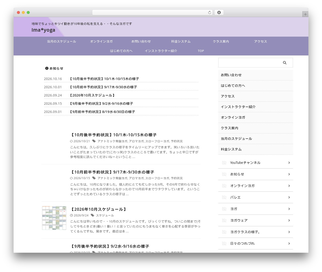The height and width of the screenshot is (272, 322).
Task: Expand the ヨガクラスの様子。 category chevron
Action: (289, 232)
